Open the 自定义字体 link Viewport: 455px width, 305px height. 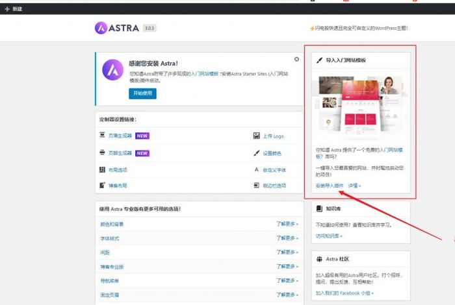(274, 170)
